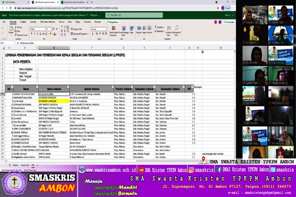Open filter dropdown on Kecamatan Instansi column

[x=183, y=87]
